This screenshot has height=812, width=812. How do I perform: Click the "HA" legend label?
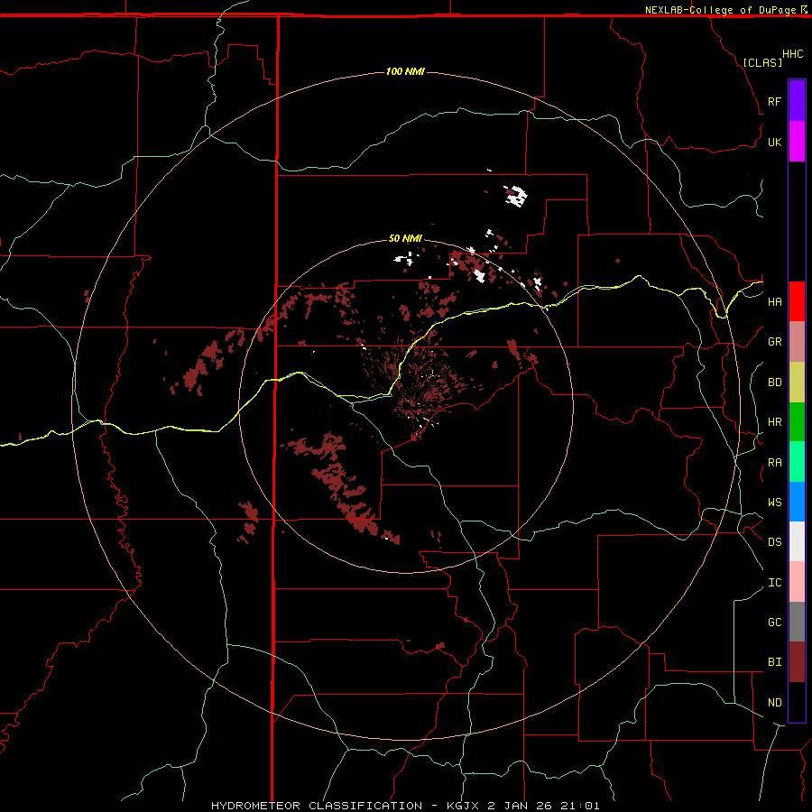(774, 301)
